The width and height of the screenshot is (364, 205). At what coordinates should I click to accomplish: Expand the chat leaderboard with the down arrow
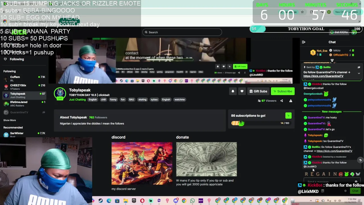tap(332, 60)
